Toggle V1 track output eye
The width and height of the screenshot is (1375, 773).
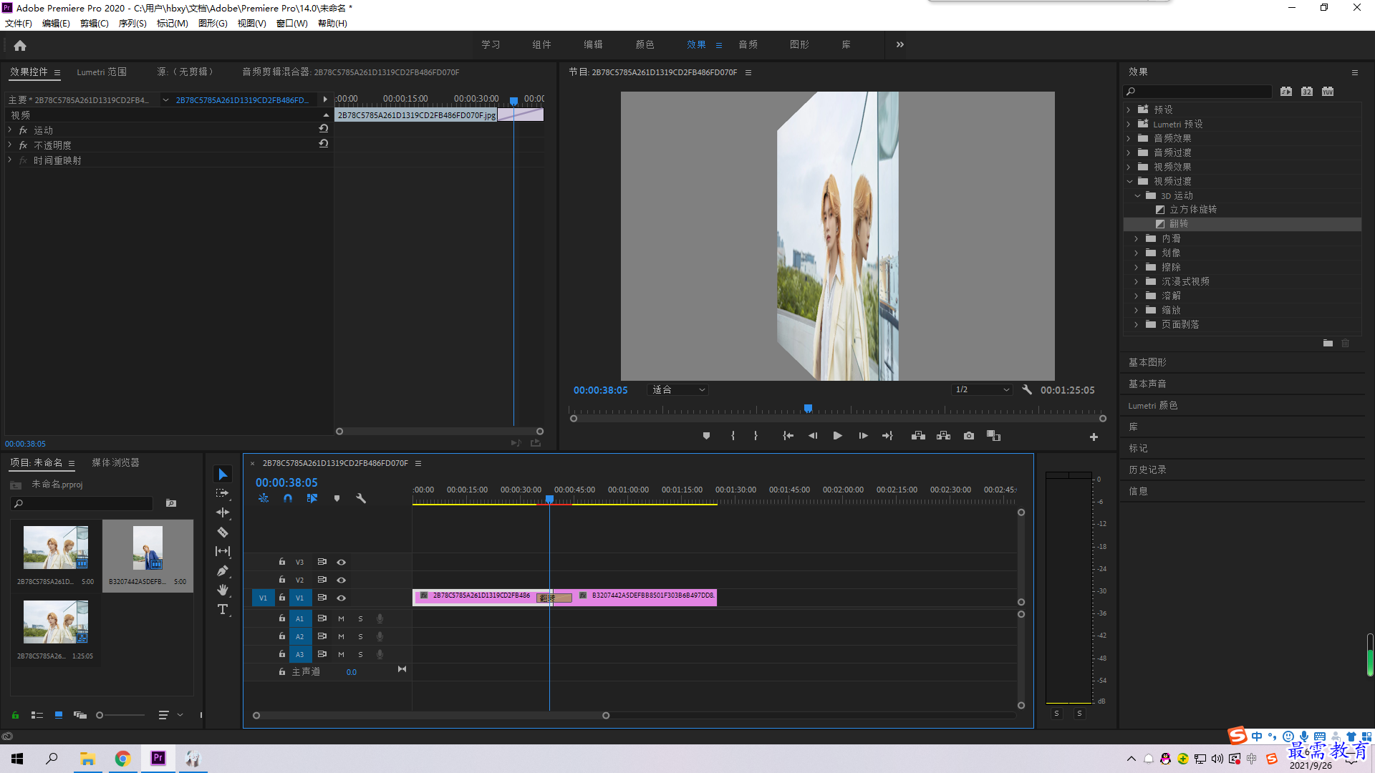point(342,598)
